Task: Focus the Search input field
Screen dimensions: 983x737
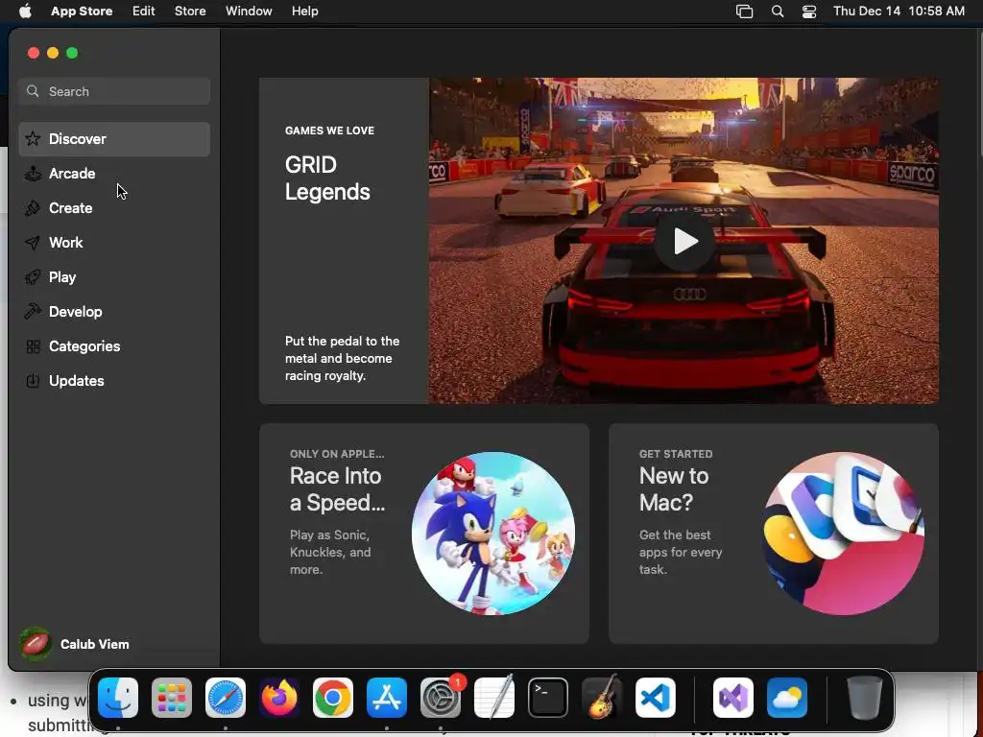Action: pos(114,91)
